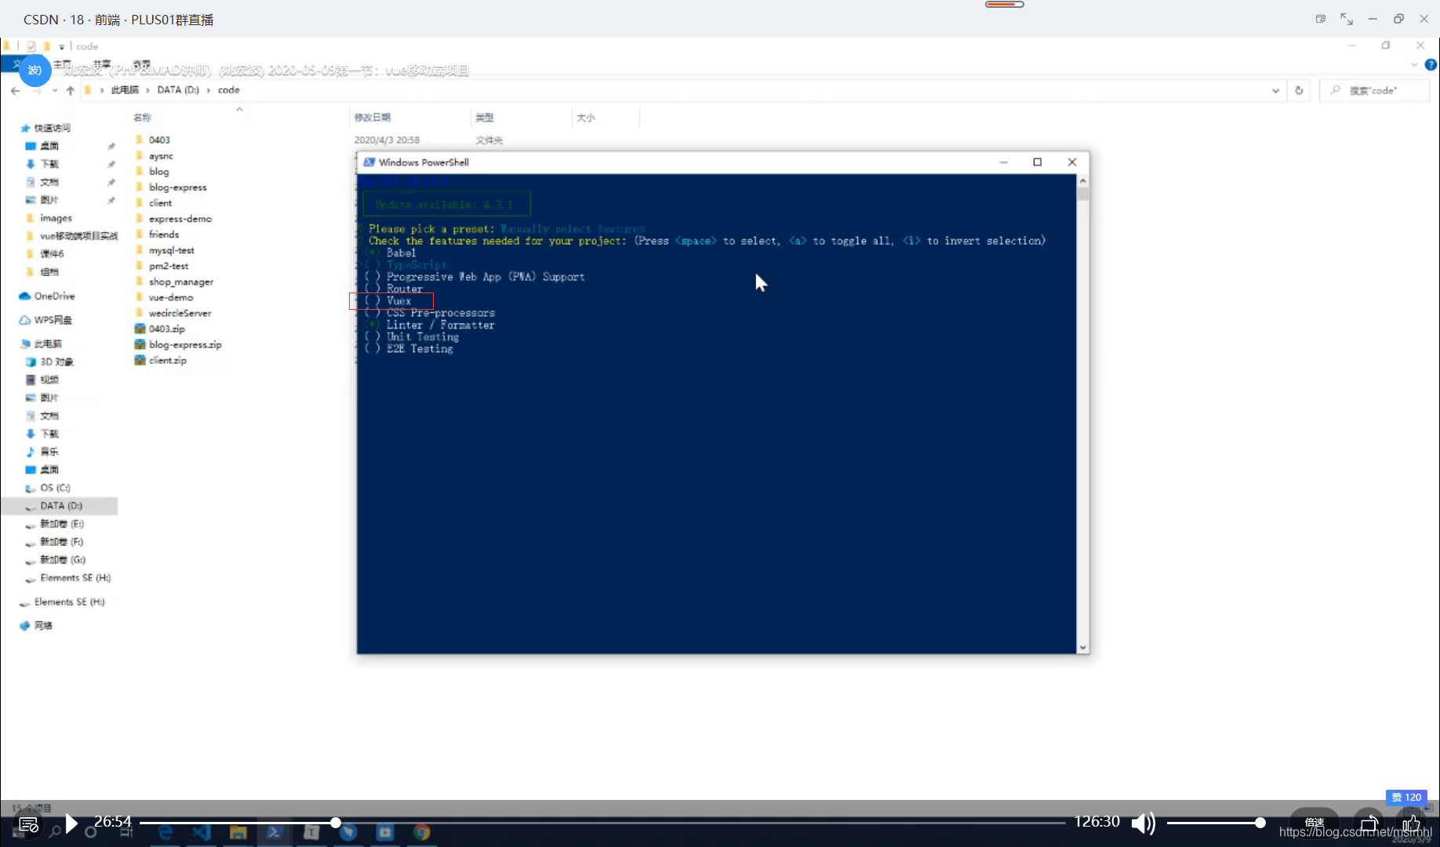Open the 倍速 playback speed menu

(x=1315, y=823)
